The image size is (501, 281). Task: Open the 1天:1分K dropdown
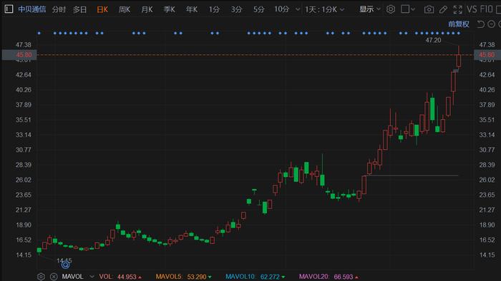(x=324, y=9)
